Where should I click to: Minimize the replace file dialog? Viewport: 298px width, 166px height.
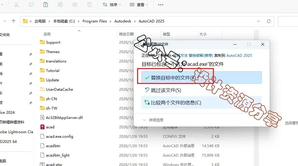(x=235, y=44)
